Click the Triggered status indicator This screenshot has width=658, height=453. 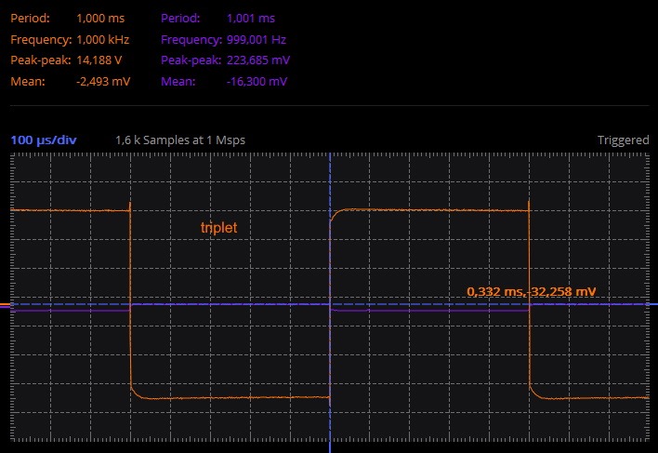pos(624,140)
